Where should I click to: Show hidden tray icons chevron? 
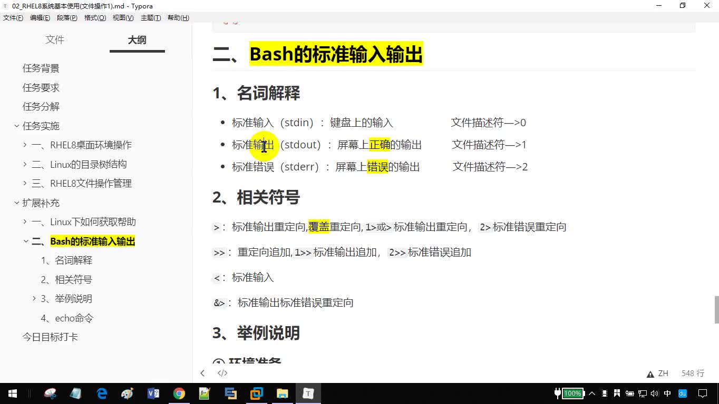point(592,393)
